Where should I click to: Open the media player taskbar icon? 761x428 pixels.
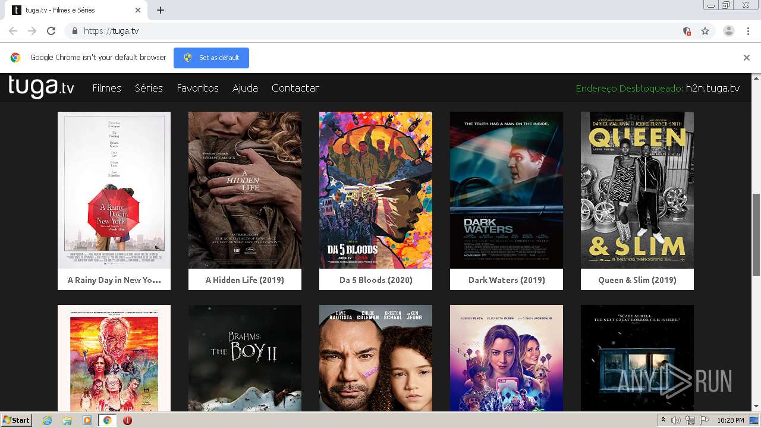point(87,420)
